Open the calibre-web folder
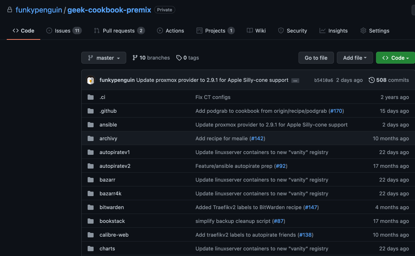Viewport: 415px width, 256px height. [x=114, y=235]
